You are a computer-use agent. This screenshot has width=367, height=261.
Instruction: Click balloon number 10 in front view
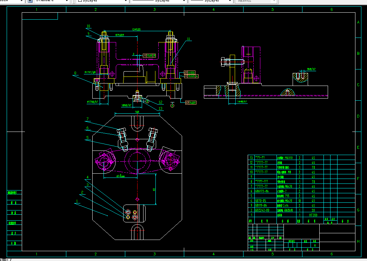click(x=88, y=26)
